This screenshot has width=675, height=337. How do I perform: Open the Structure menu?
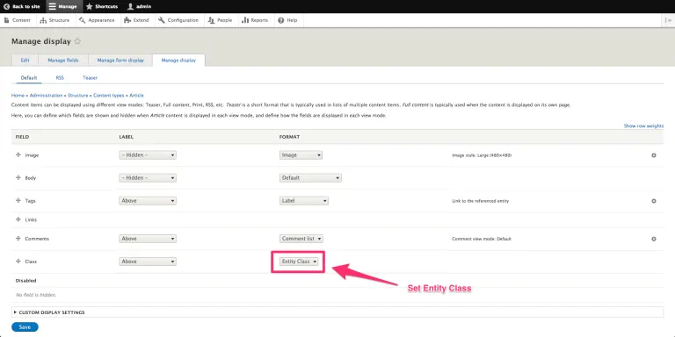click(54, 20)
